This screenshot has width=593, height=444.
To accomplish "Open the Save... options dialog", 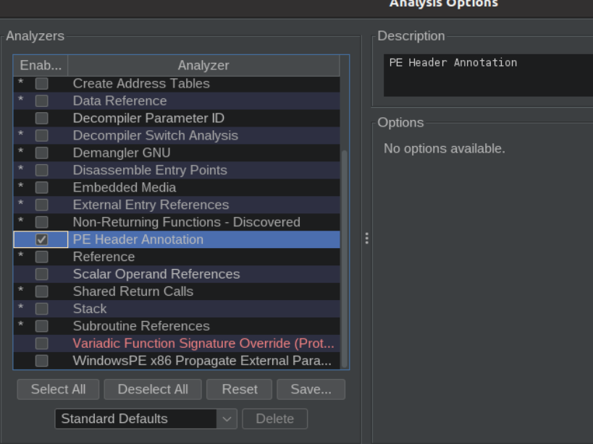I will click(311, 389).
